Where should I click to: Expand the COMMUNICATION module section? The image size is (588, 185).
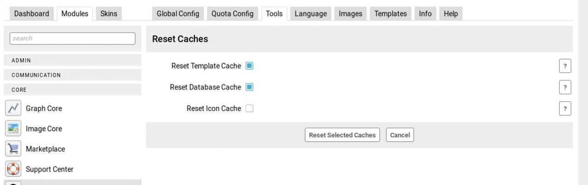tap(73, 75)
